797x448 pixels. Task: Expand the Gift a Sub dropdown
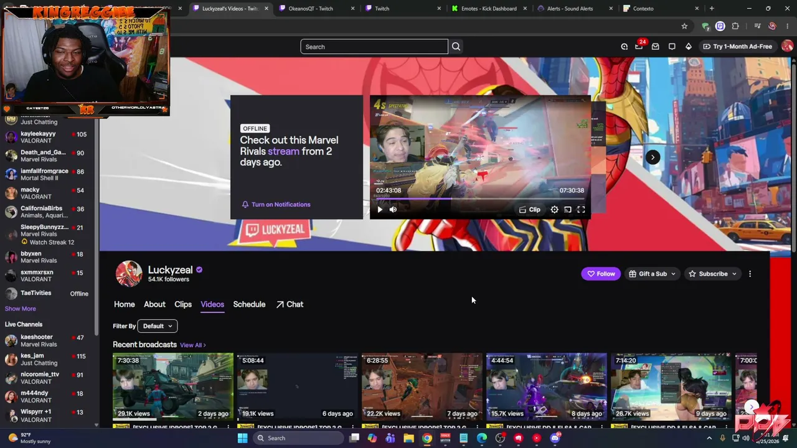tap(652, 274)
